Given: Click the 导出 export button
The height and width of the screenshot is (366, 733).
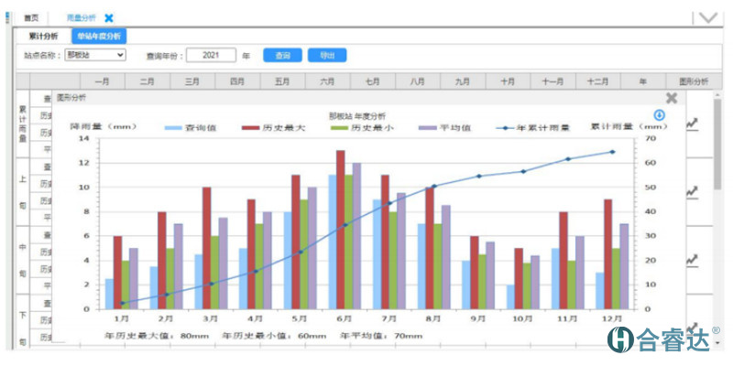Looking at the screenshot, I should 327,56.
